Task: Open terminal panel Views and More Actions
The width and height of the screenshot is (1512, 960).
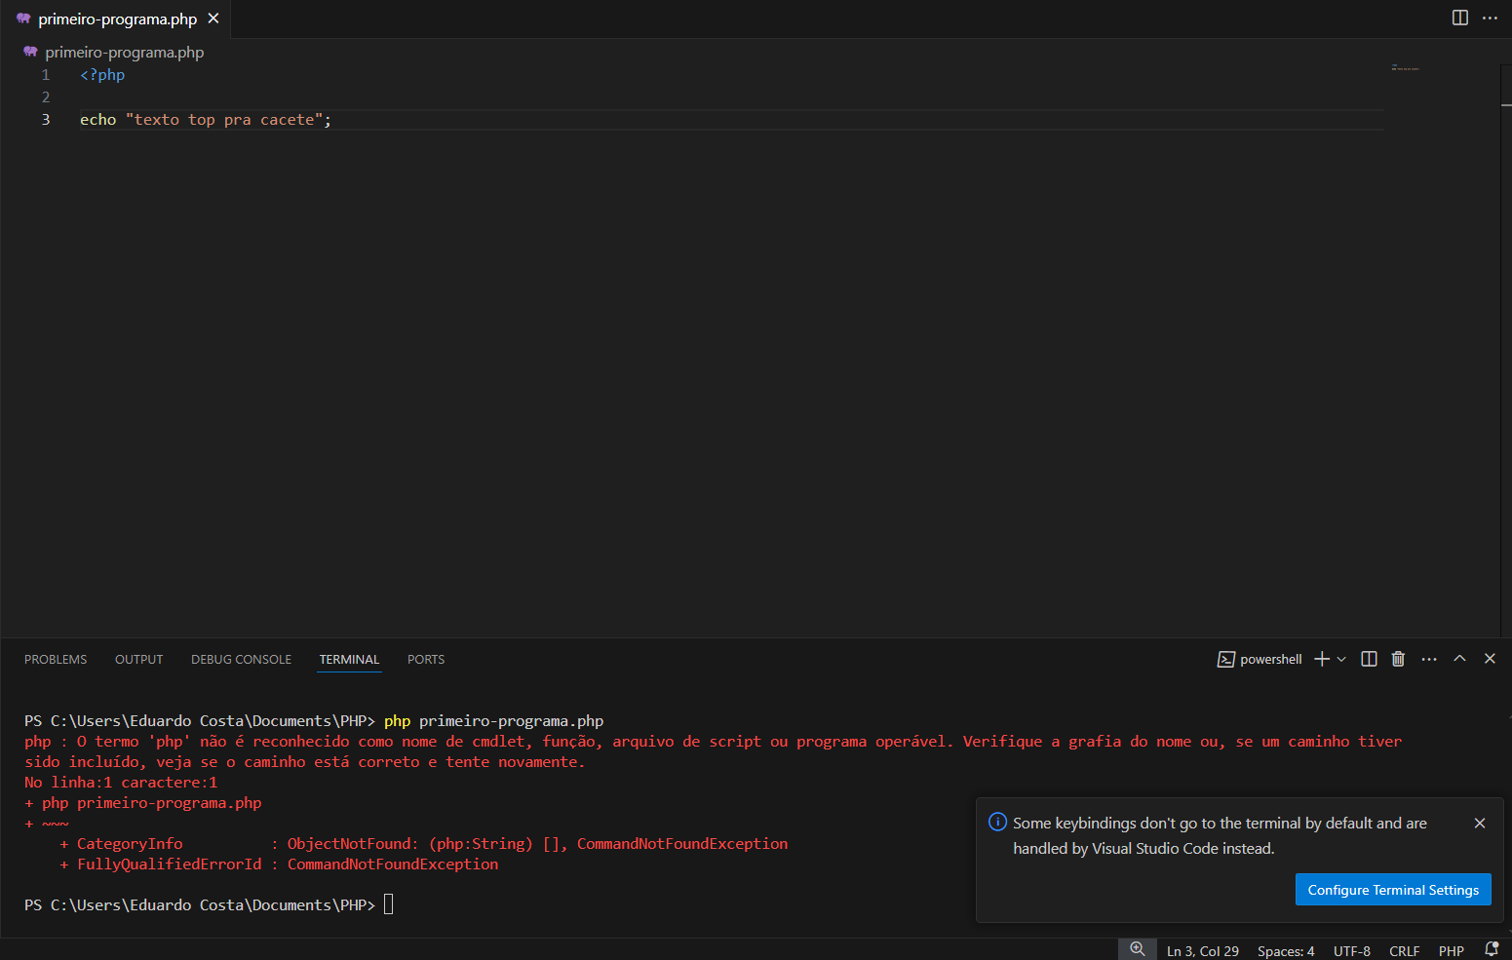Action: (x=1429, y=660)
